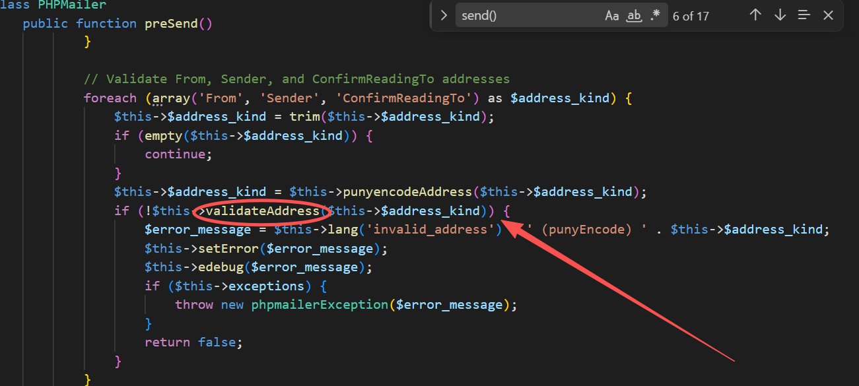This screenshot has height=386, width=859.
Task: Toggle Match Whole Word (ab) option
Action: [634, 16]
